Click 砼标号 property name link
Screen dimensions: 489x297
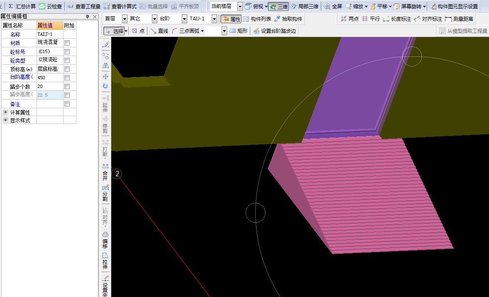point(17,52)
